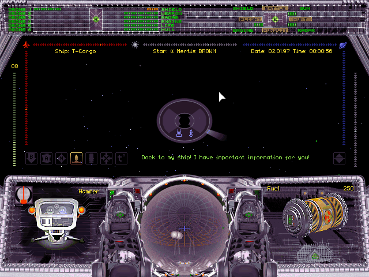
Task: Click the red vertical arrow gauge
Action: pyautogui.click(x=26, y=98)
